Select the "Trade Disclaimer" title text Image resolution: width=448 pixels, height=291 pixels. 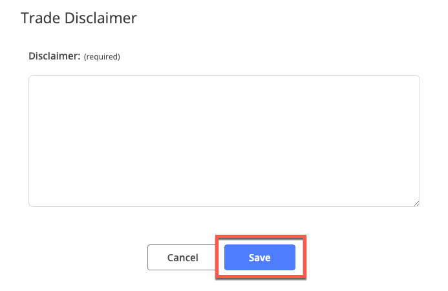click(79, 18)
